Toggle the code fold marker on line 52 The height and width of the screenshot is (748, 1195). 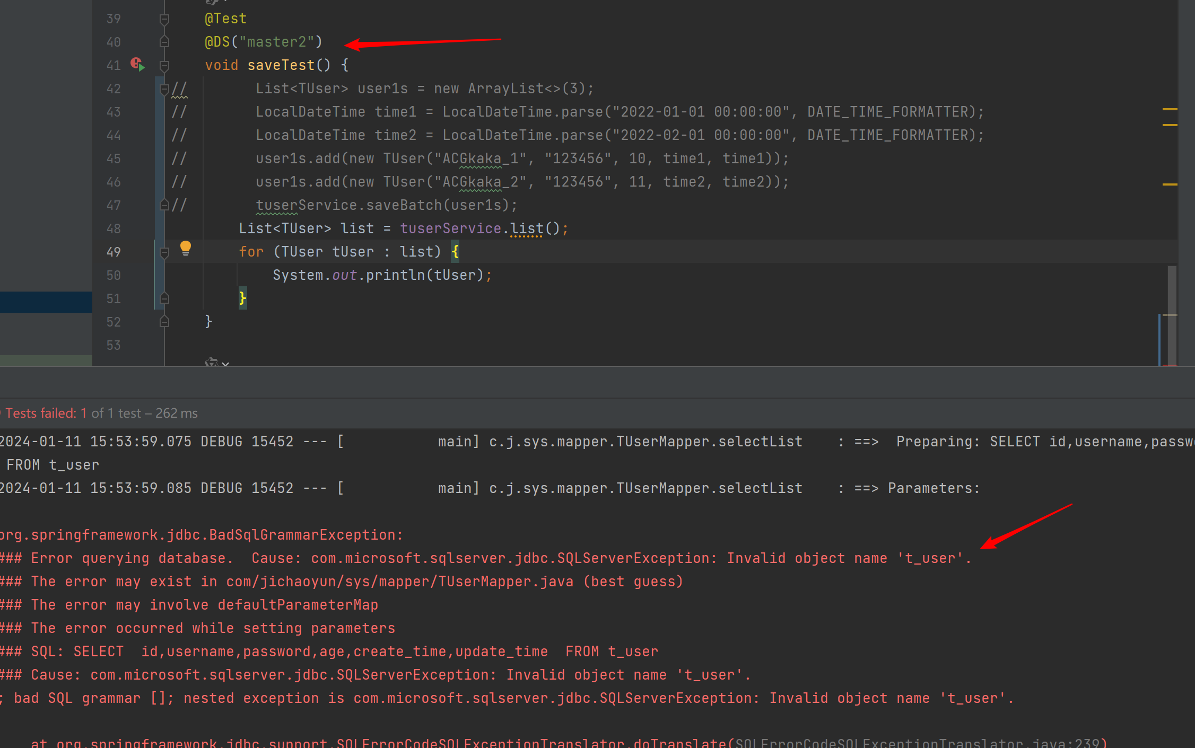pyautogui.click(x=164, y=321)
